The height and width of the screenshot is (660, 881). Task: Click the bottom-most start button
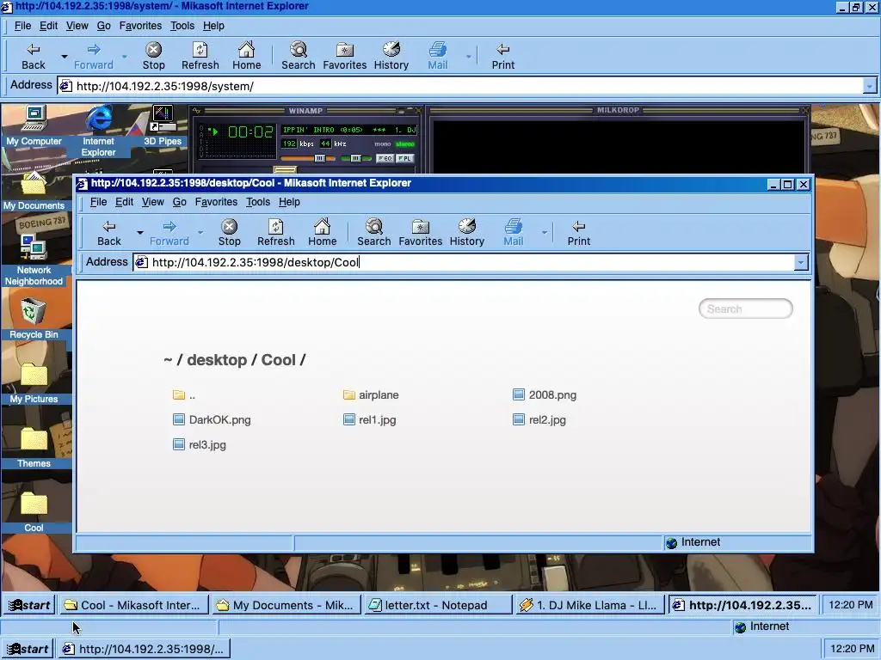click(x=28, y=650)
